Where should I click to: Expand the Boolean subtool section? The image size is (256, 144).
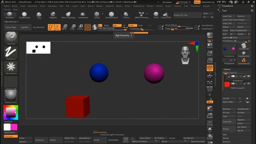(227, 142)
